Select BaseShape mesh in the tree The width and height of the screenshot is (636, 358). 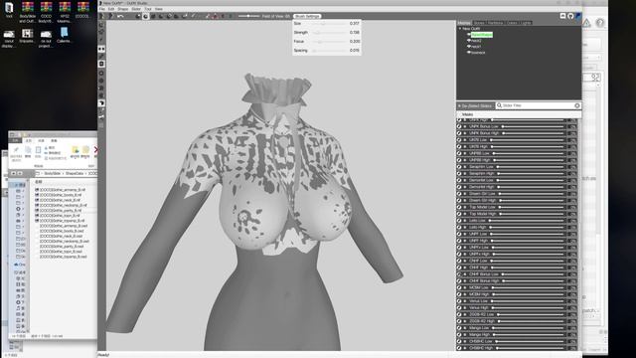point(482,35)
